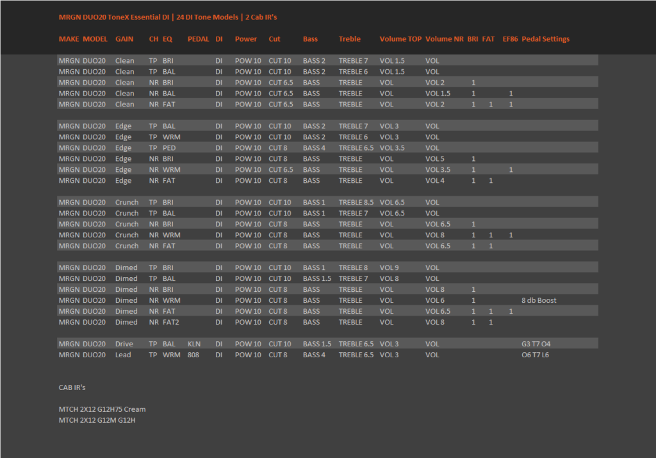Click 'TREBLE 6.5' in Edge PED row

[356, 148]
